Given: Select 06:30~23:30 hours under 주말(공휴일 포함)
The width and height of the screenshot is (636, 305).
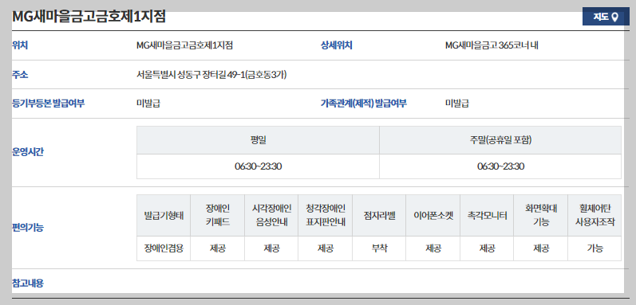Looking at the screenshot, I should click(x=500, y=166).
